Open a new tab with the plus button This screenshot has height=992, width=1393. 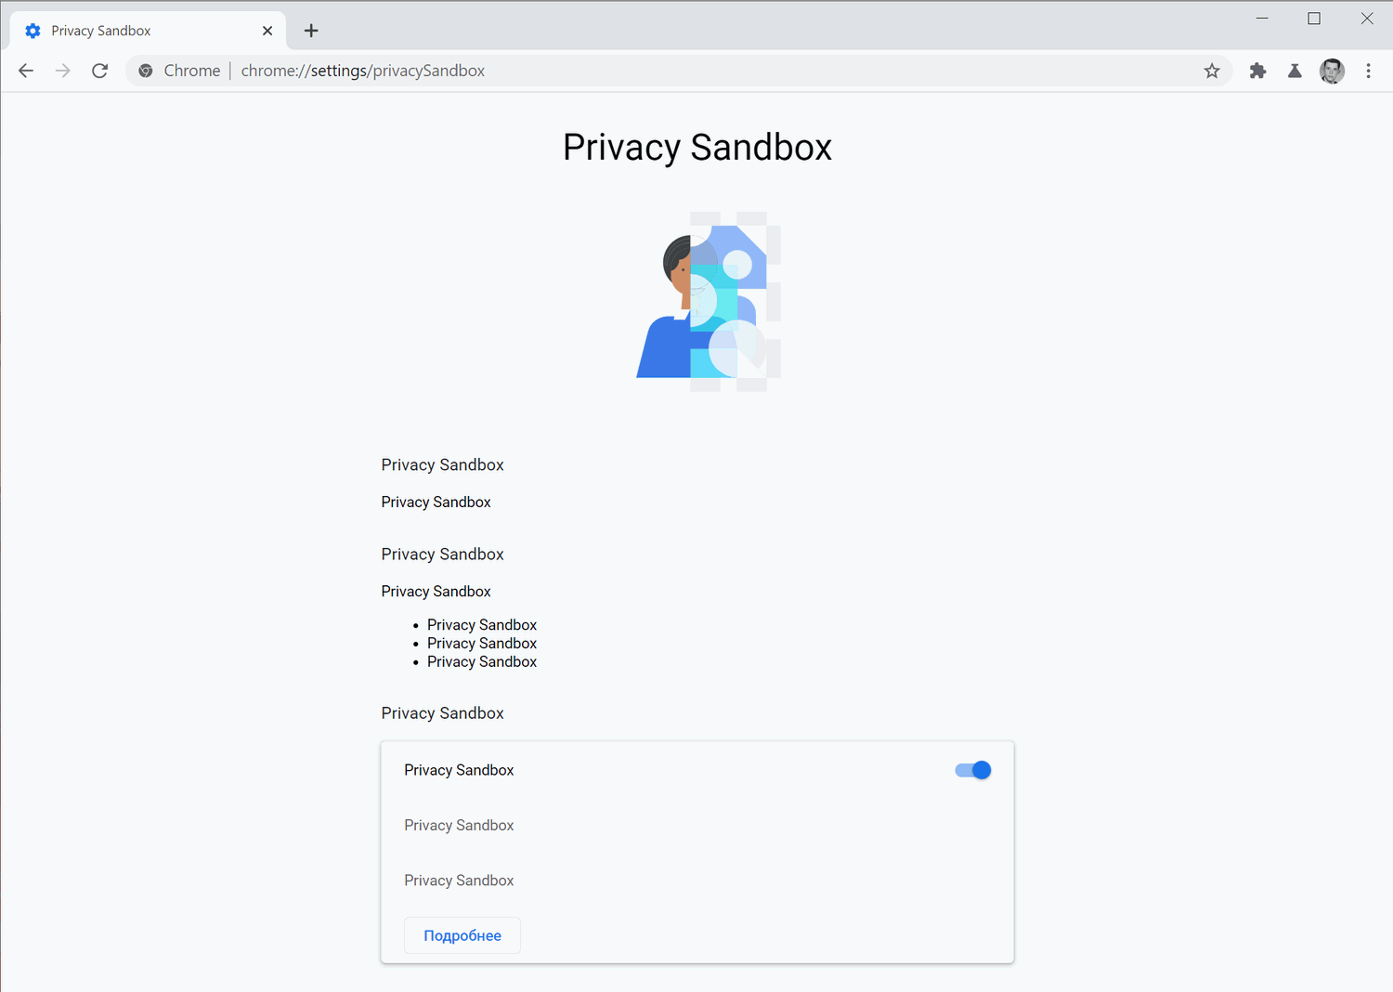click(310, 30)
